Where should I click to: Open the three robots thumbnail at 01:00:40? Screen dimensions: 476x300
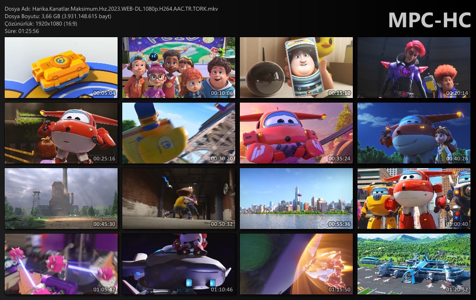point(414,199)
